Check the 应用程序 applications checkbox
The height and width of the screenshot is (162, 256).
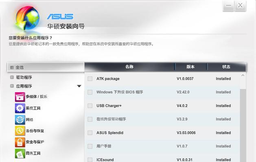click(12, 86)
